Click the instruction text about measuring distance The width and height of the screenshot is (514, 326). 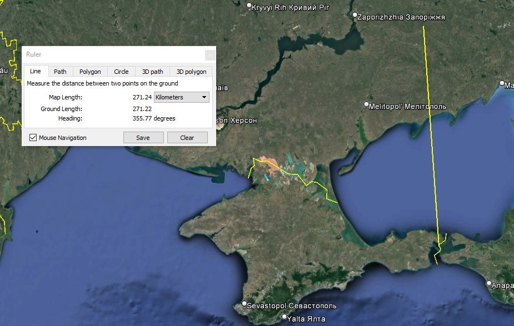(x=102, y=83)
